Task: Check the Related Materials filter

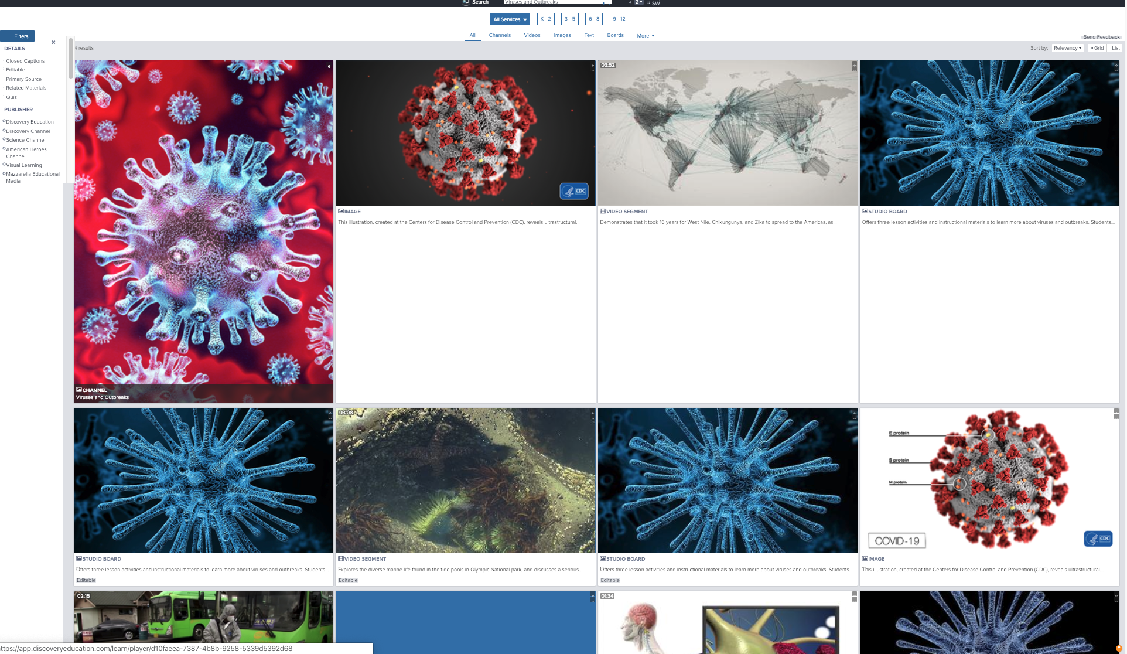Action: pos(26,88)
